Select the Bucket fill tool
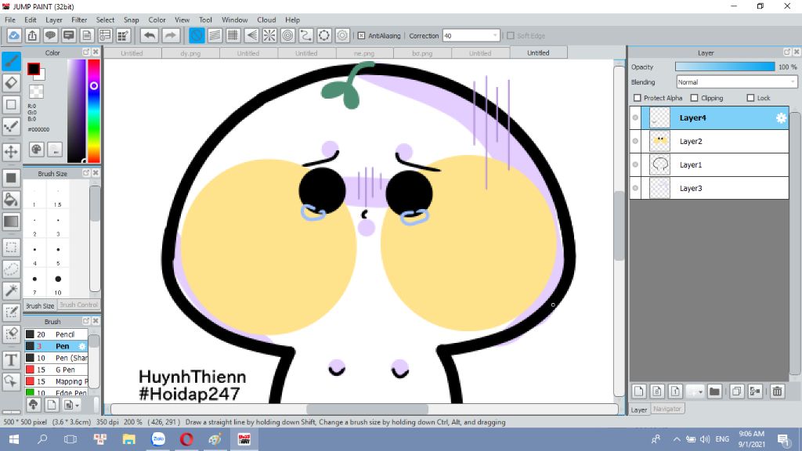 click(11, 200)
